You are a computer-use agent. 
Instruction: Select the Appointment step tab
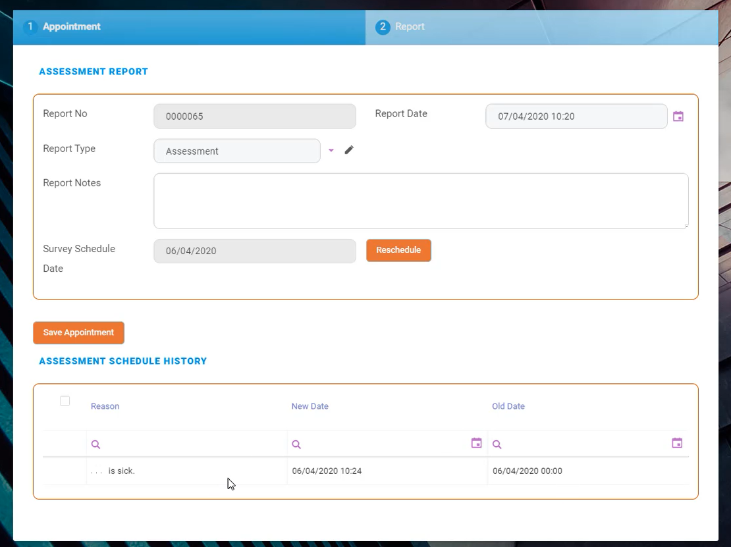(x=71, y=27)
